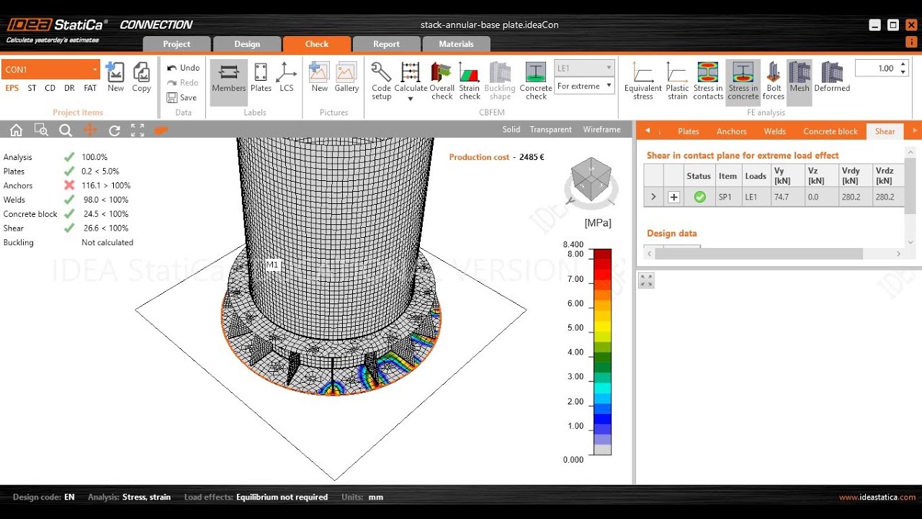Screen dimensions: 922x519
Task: Open the pictures Gallery
Action: (346, 77)
